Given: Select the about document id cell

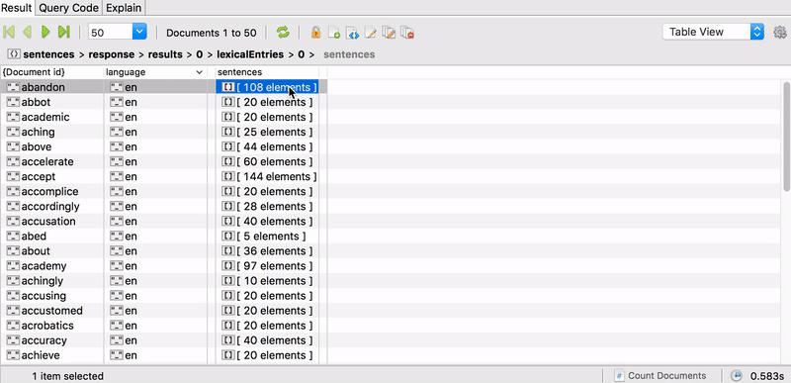Looking at the screenshot, I should (52, 251).
